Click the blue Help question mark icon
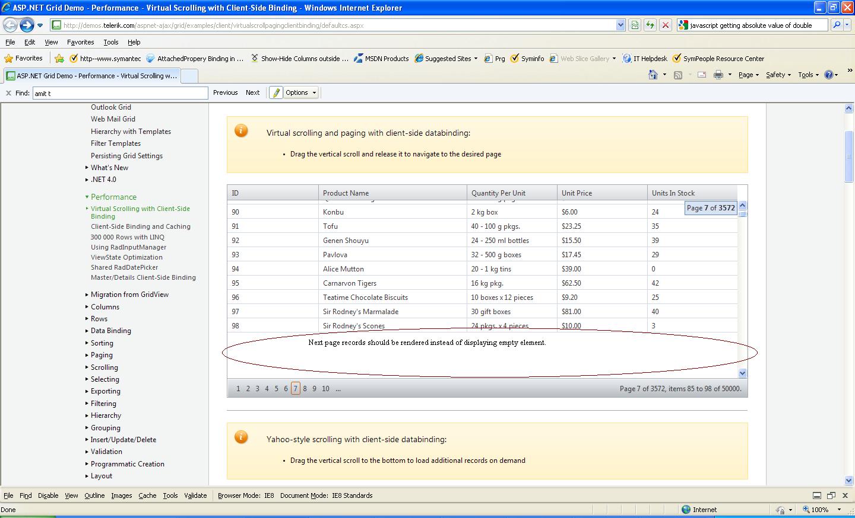 [829, 75]
